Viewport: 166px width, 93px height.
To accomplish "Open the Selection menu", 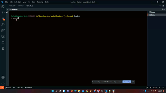I will 18,2.
